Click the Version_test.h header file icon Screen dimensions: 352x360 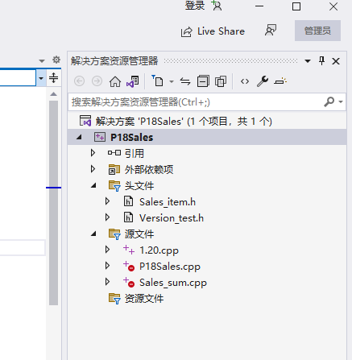(x=128, y=217)
